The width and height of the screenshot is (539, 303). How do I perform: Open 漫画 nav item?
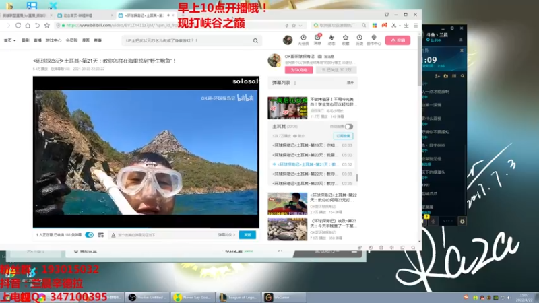(x=86, y=40)
